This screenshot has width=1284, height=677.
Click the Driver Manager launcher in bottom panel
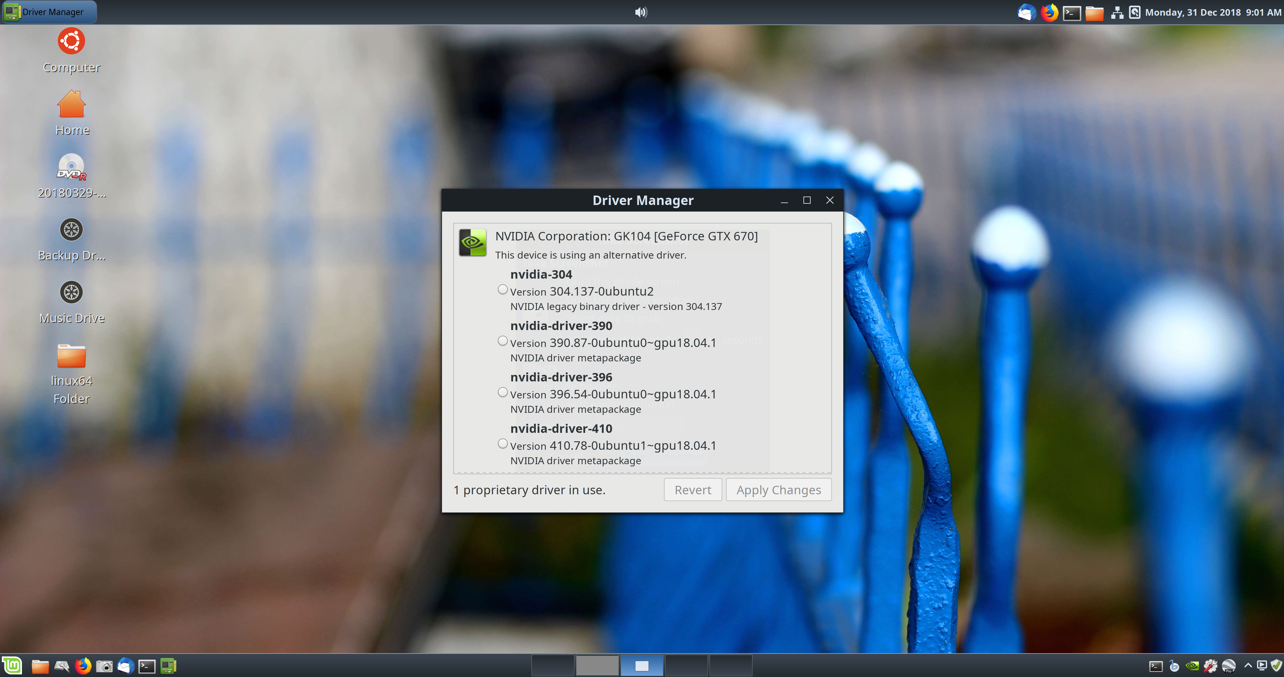click(x=168, y=667)
